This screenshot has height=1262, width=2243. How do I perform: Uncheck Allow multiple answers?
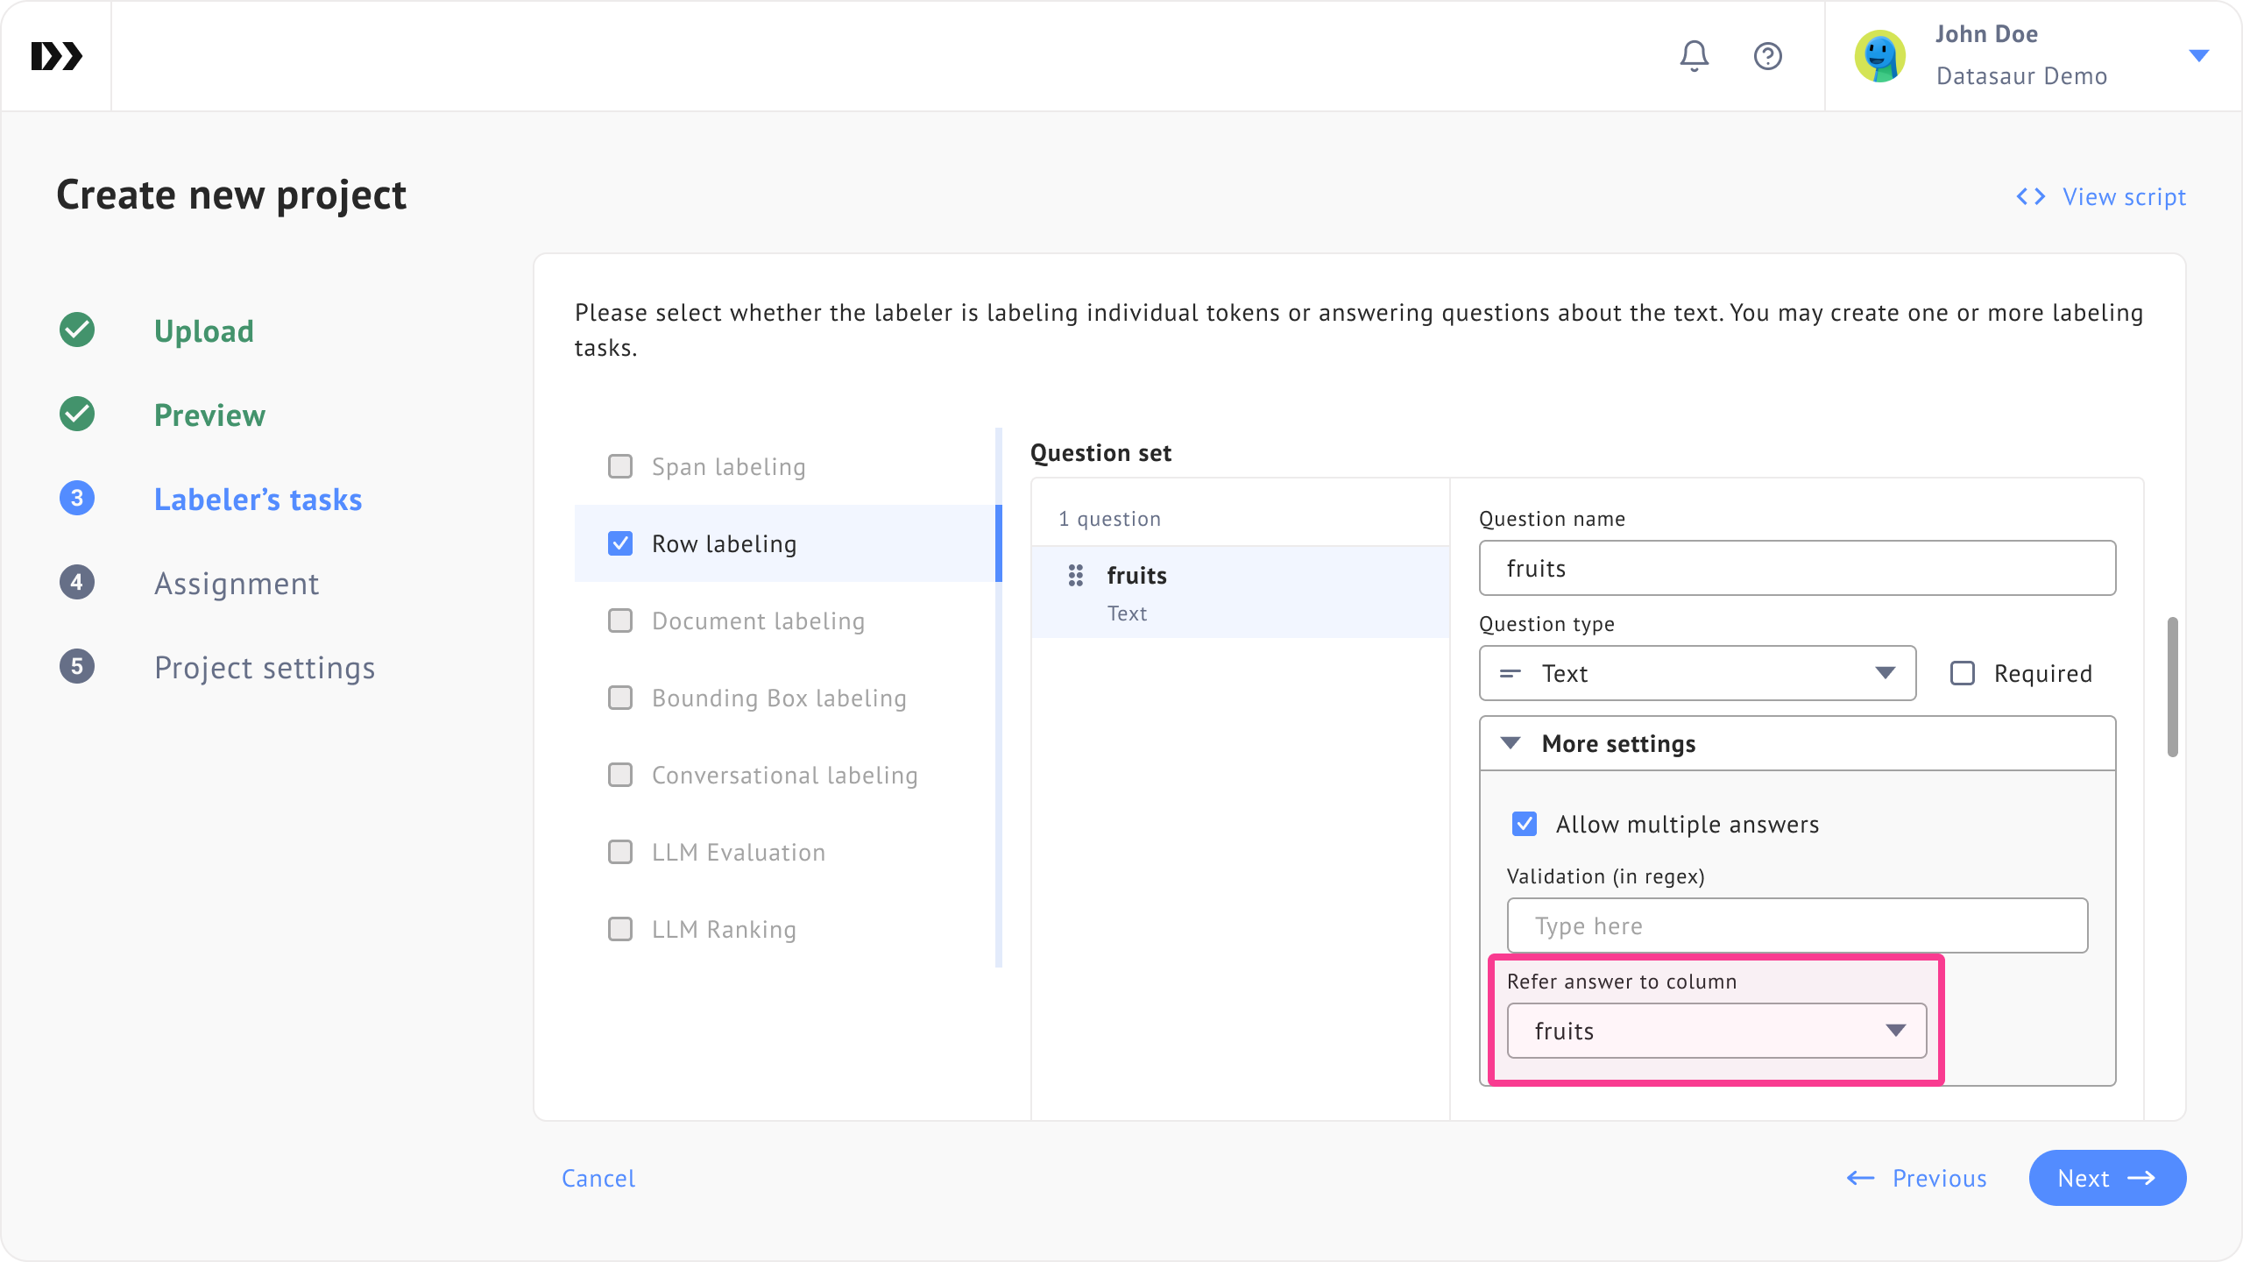(1525, 824)
